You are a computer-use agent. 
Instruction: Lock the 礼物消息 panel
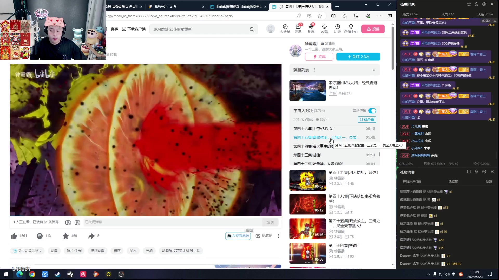tap(476, 172)
